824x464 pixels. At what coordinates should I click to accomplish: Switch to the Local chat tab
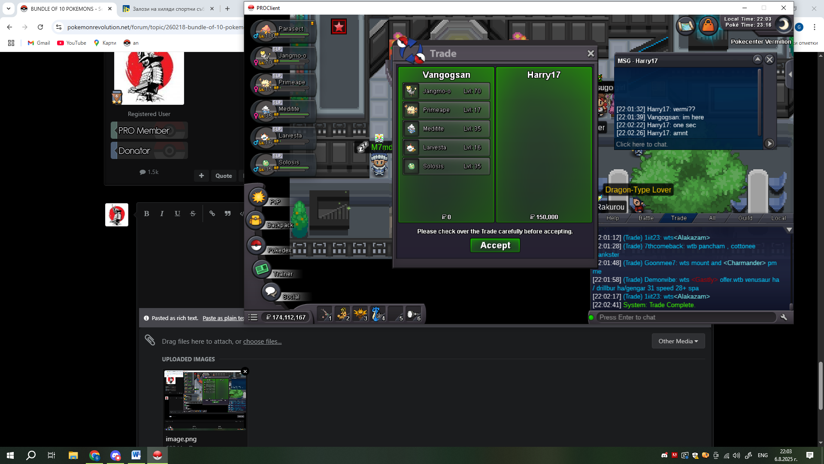pos(778,218)
